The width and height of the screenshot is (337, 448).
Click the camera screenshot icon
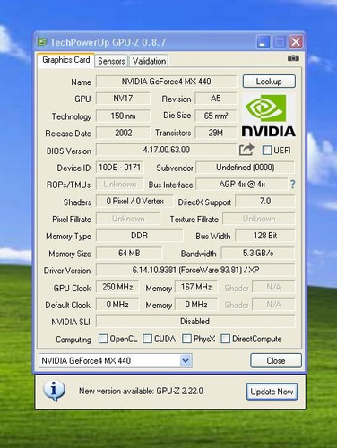(x=293, y=58)
